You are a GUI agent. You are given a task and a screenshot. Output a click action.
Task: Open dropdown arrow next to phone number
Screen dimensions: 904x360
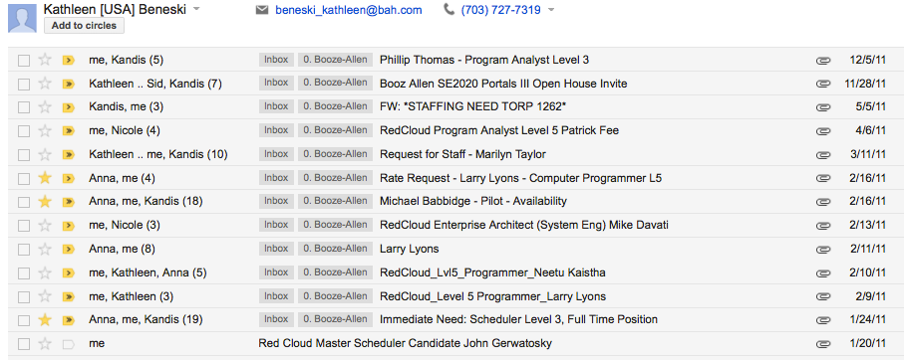tap(550, 10)
